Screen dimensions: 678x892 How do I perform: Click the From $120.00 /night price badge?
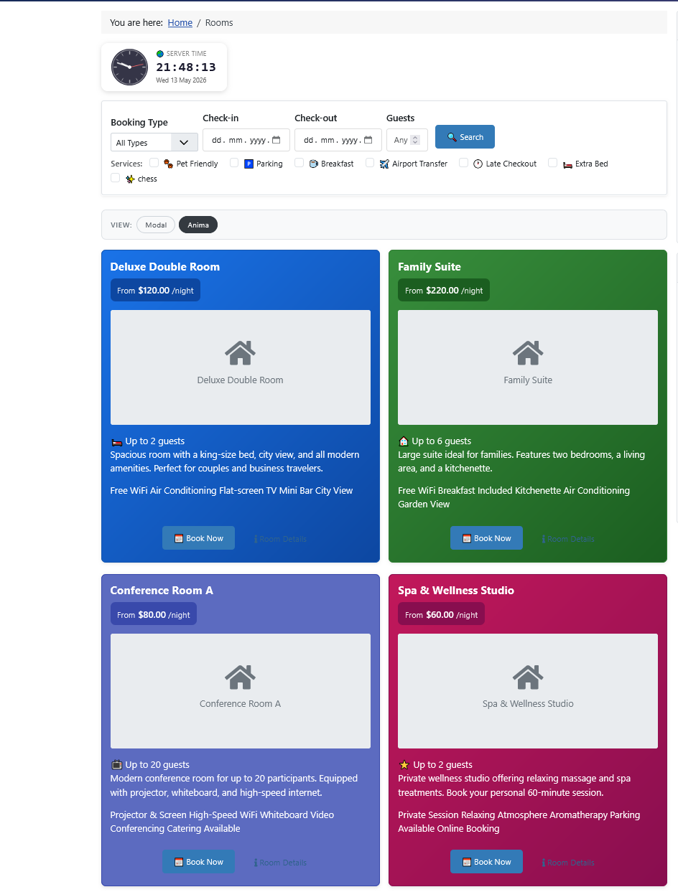coord(155,290)
